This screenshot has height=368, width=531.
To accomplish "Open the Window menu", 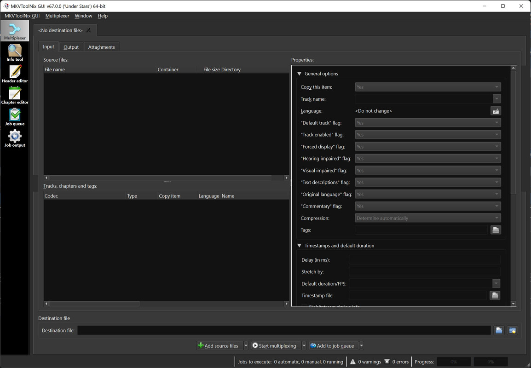I will (x=83, y=16).
